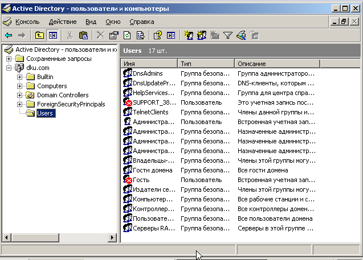The height and width of the screenshot is (260, 363).
Task: Click the description 'Все гости домена'
Action: (263, 170)
